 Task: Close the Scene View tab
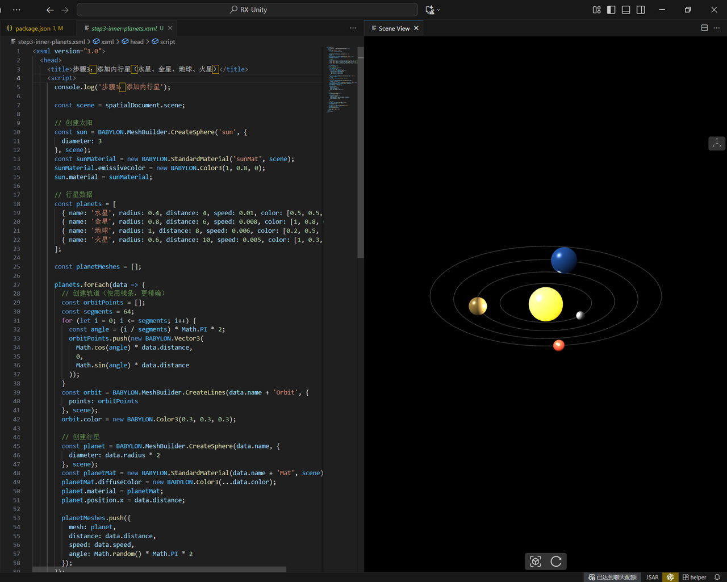coord(416,28)
